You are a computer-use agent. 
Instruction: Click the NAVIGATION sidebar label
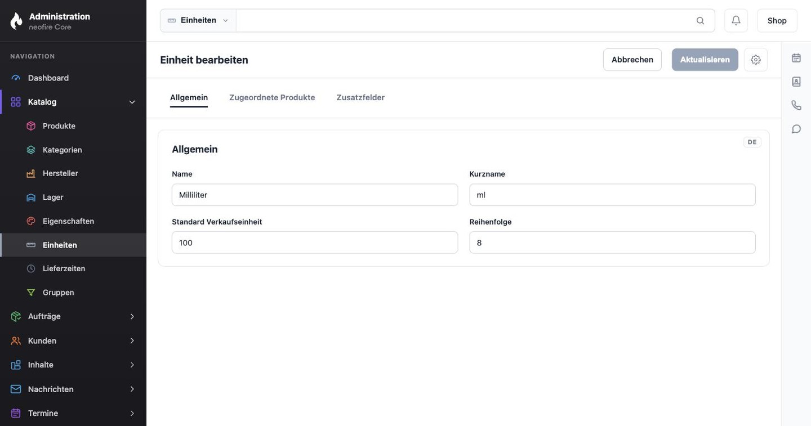point(33,56)
